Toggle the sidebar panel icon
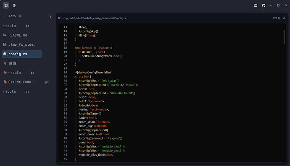This screenshot has width=290, height=166. [6, 5]
